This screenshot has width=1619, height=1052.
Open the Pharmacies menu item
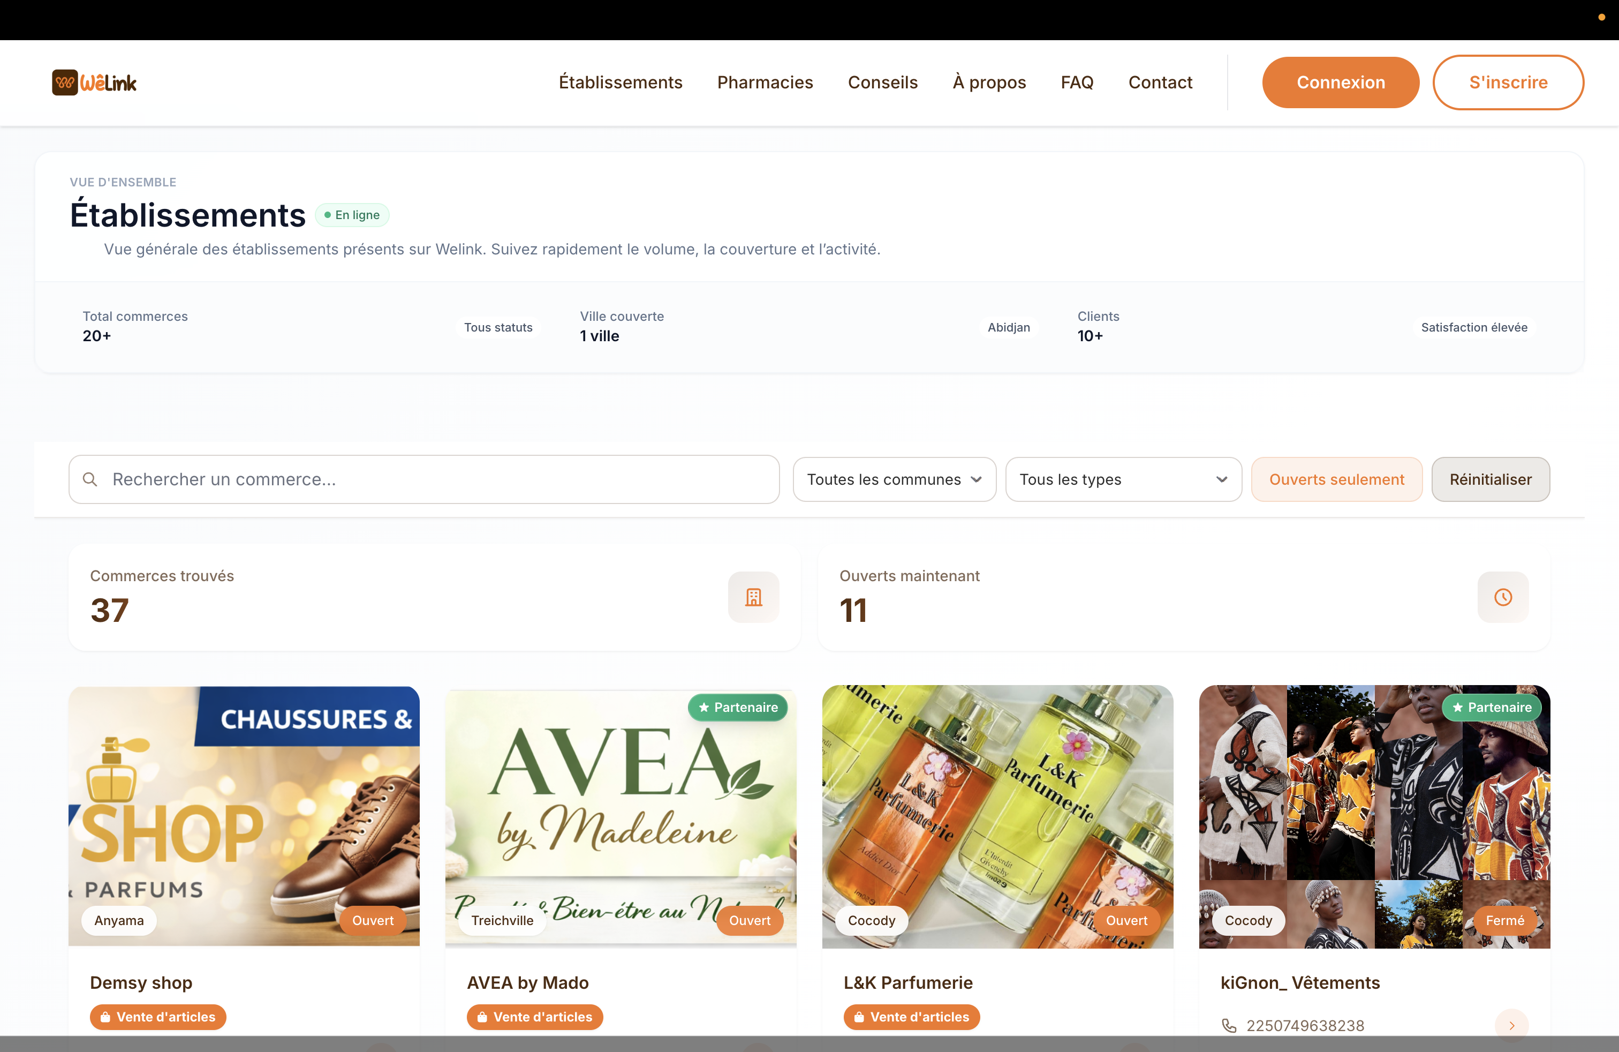coord(765,82)
